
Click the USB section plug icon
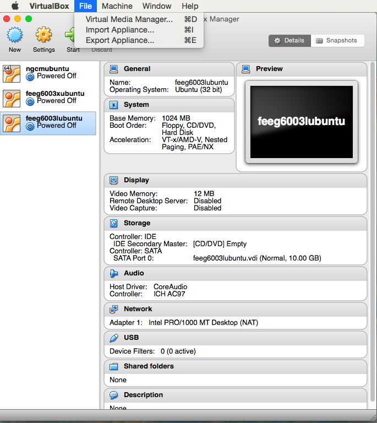point(114,338)
